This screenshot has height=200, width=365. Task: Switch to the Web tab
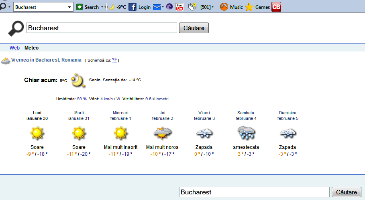[x=14, y=48]
